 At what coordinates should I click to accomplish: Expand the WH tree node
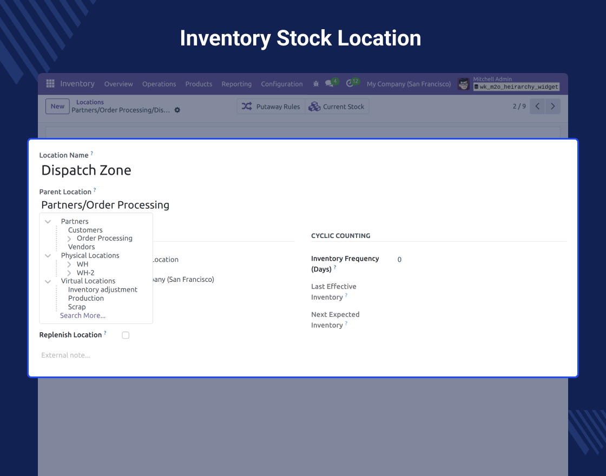point(69,265)
